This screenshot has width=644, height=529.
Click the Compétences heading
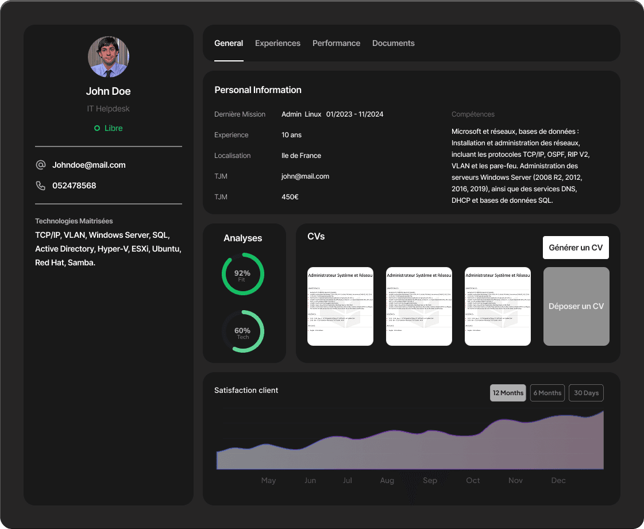click(473, 114)
